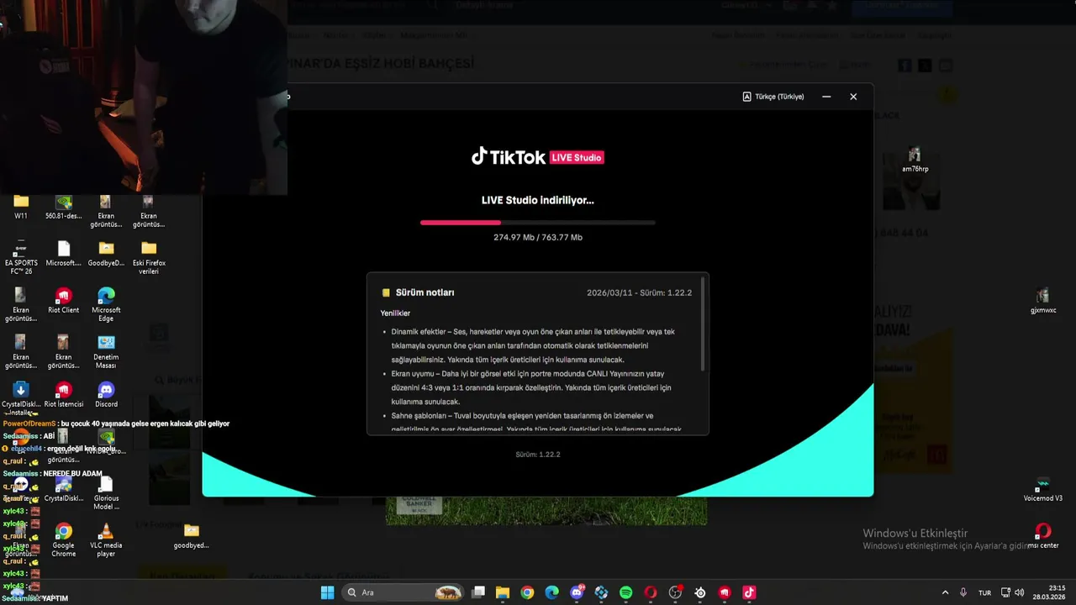Open the Microsoft... document on desktop

[63, 254]
